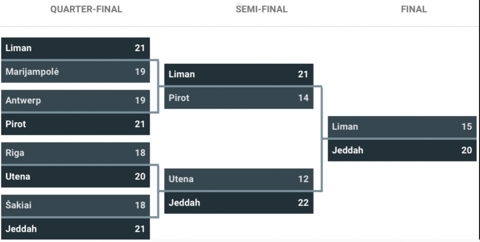Select the Semi-Final round header
Image resolution: width=480 pixels, height=242 pixels.
[261, 9]
